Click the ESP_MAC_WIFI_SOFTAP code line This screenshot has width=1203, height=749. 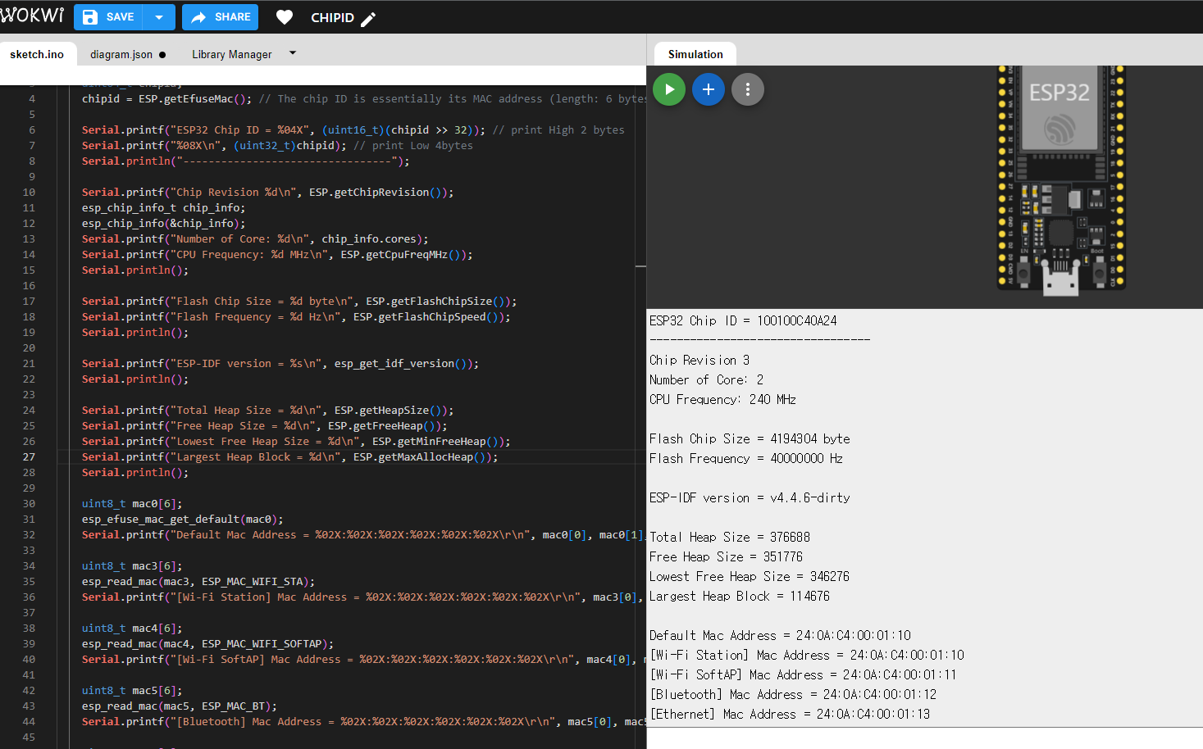(x=207, y=644)
